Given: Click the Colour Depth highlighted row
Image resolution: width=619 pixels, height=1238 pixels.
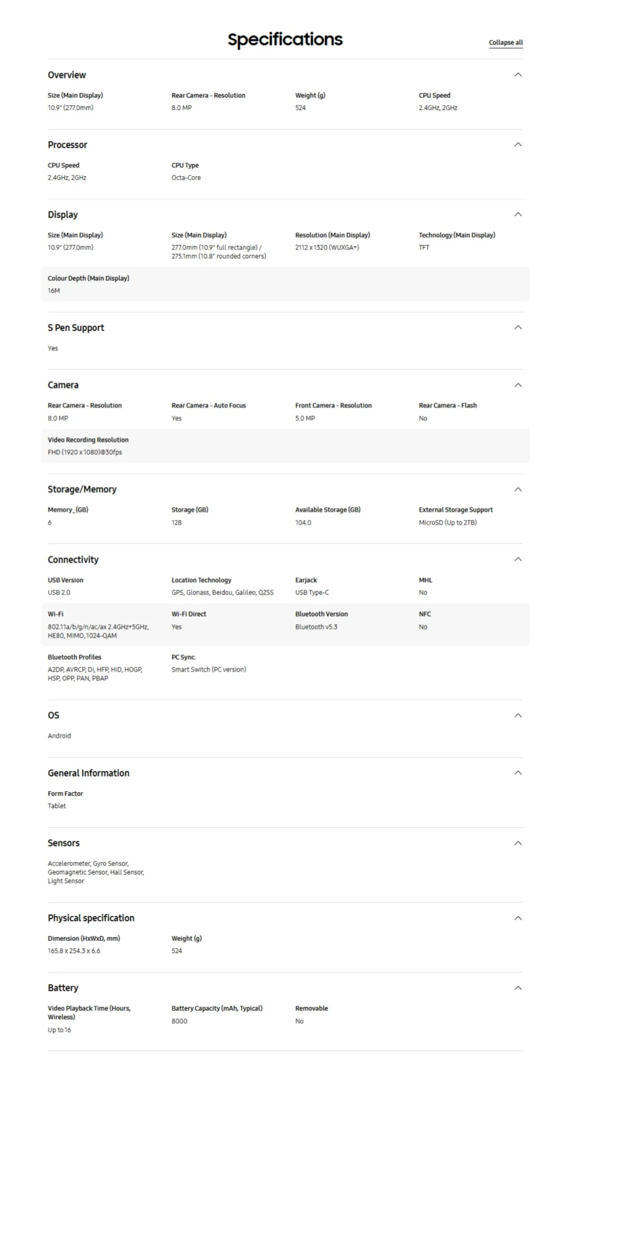Looking at the screenshot, I should (285, 284).
